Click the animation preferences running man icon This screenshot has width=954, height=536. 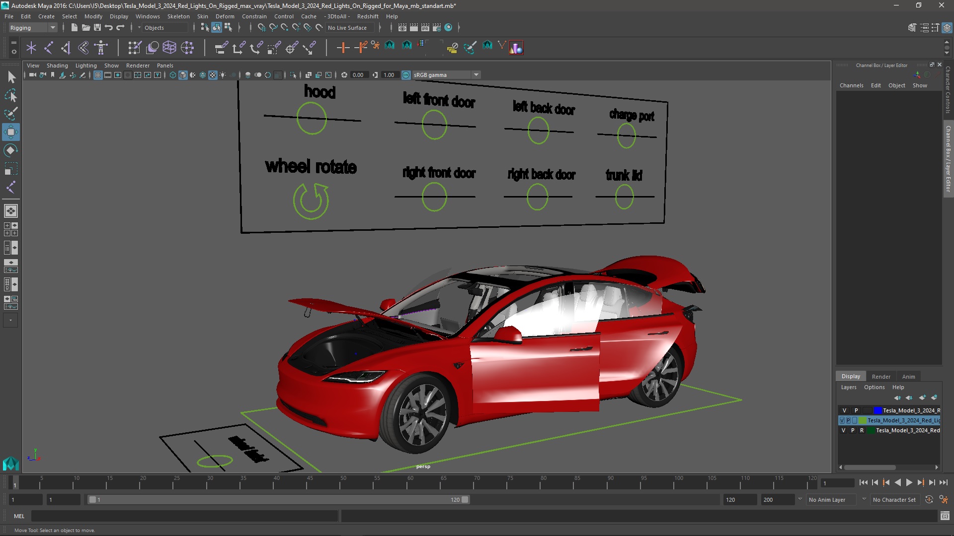click(944, 500)
